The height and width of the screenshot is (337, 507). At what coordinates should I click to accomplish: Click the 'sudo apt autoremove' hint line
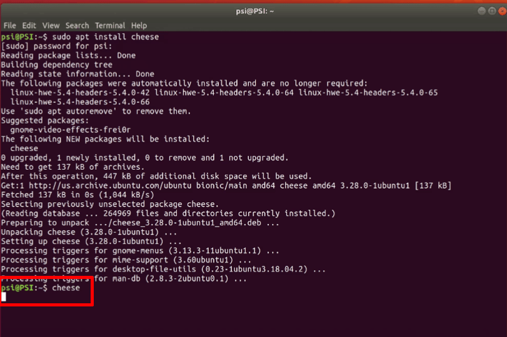pyautogui.click(x=96, y=111)
